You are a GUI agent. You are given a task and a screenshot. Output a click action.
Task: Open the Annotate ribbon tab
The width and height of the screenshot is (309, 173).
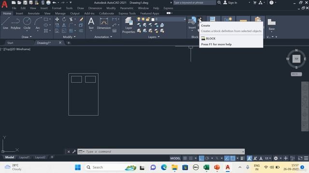33,13
